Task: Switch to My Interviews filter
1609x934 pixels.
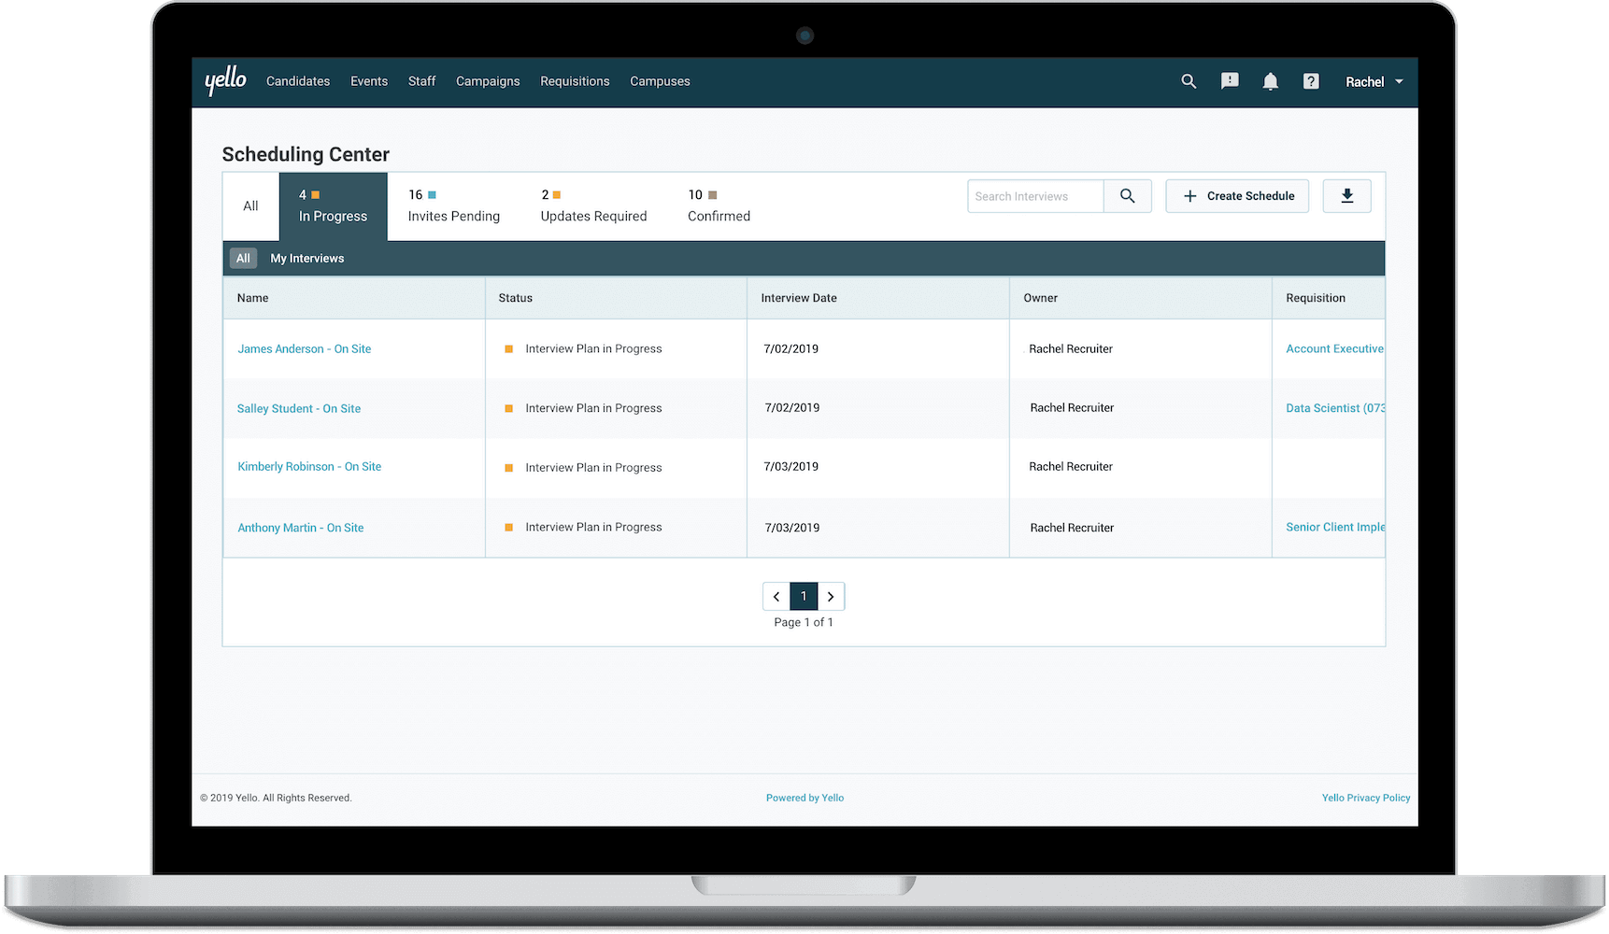Action: pos(307,259)
